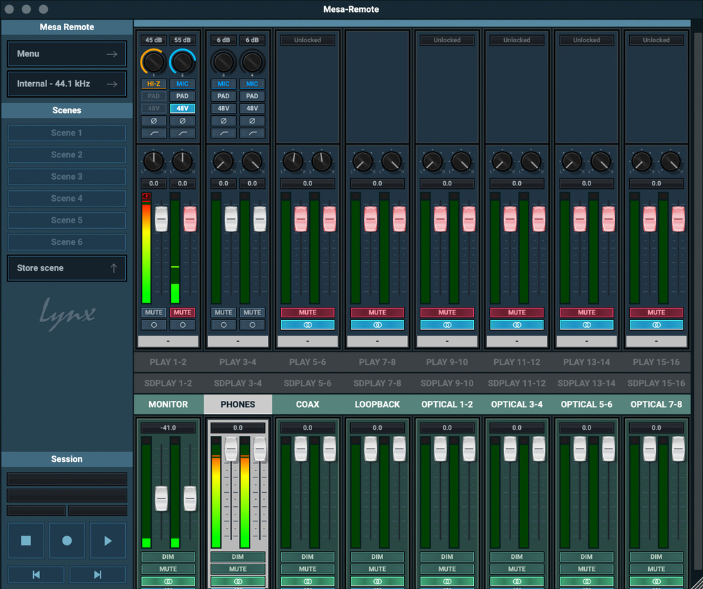Open the Internal - 44.1 kHz clock selector
703x589 pixels.
click(x=67, y=84)
